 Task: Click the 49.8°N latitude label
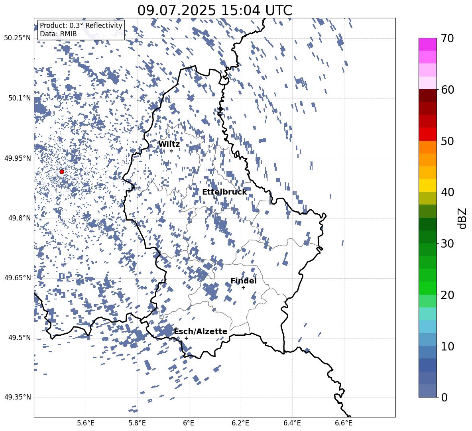point(20,218)
